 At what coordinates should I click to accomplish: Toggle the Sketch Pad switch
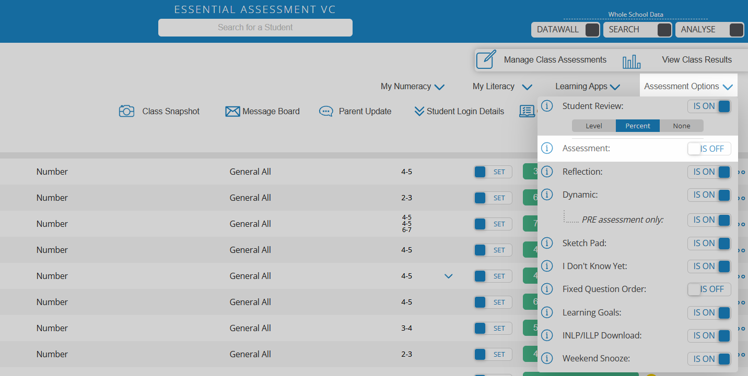click(709, 243)
